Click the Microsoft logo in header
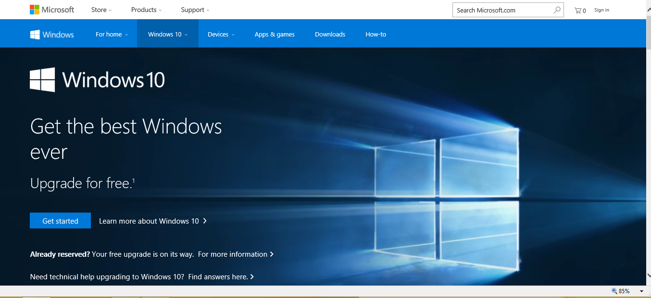The width and height of the screenshot is (651, 298). pyautogui.click(x=52, y=10)
